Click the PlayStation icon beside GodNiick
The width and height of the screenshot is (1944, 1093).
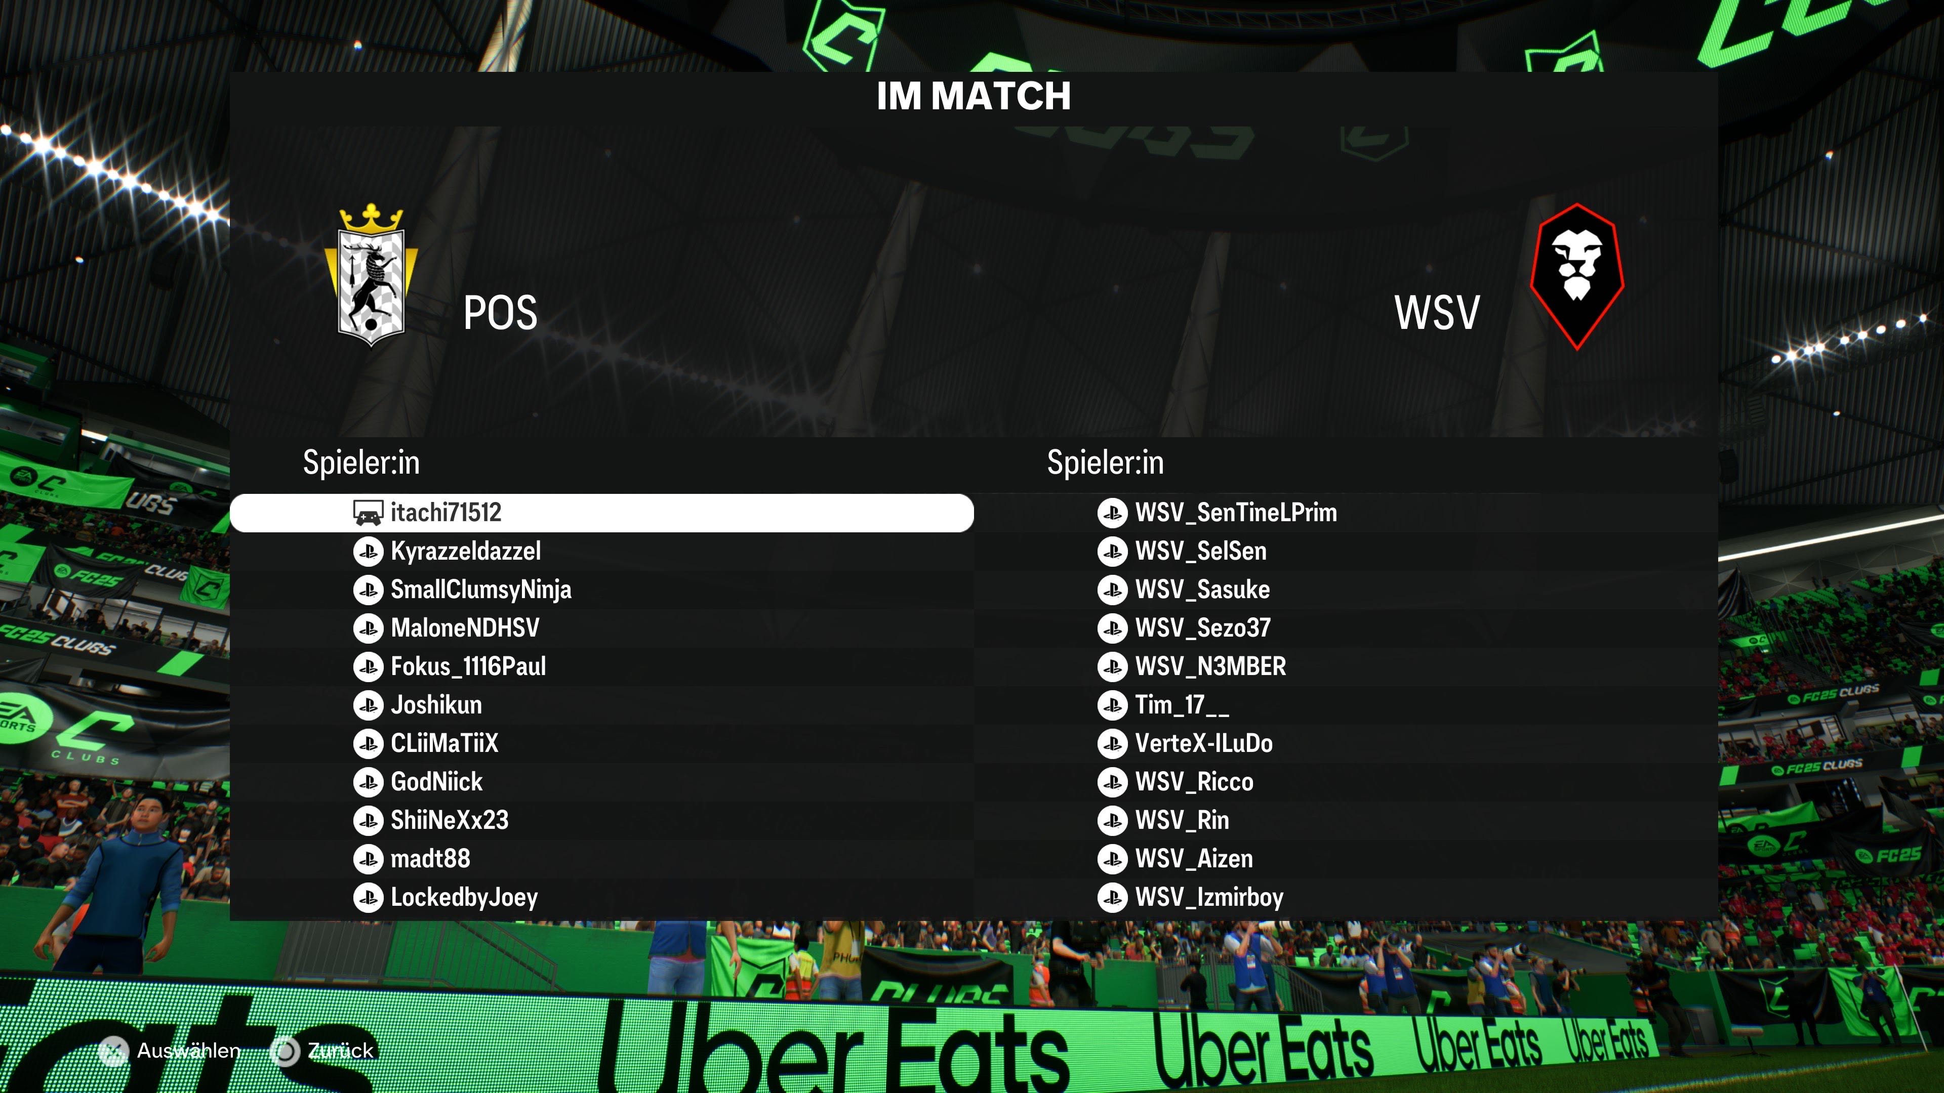368,782
